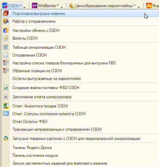
Task: Click the orange box icon for Подготовка выгрузки новинок
Action: click(6, 13)
